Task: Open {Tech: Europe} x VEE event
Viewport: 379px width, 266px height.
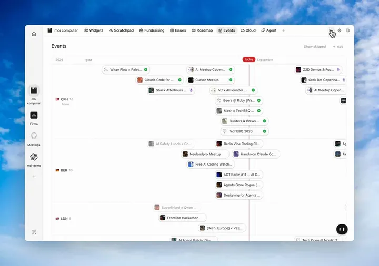Action: click(222, 228)
